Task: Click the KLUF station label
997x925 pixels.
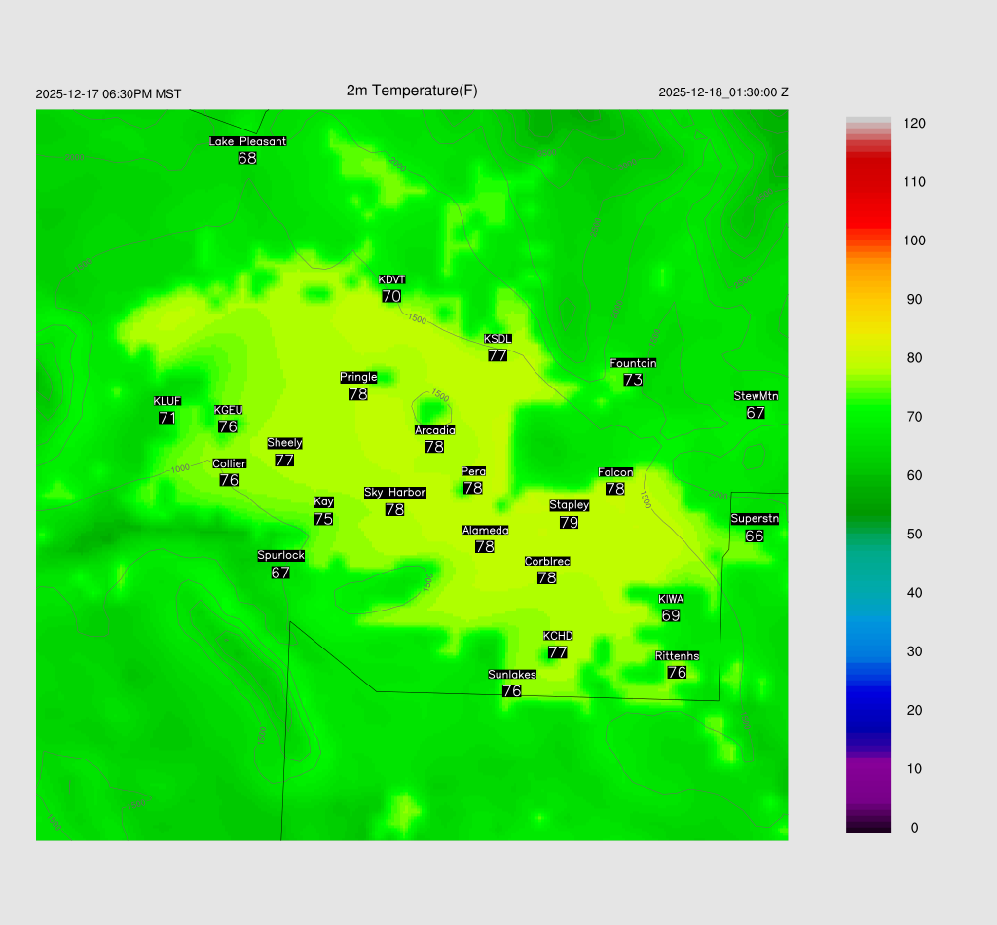Action: tap(166, 401)
